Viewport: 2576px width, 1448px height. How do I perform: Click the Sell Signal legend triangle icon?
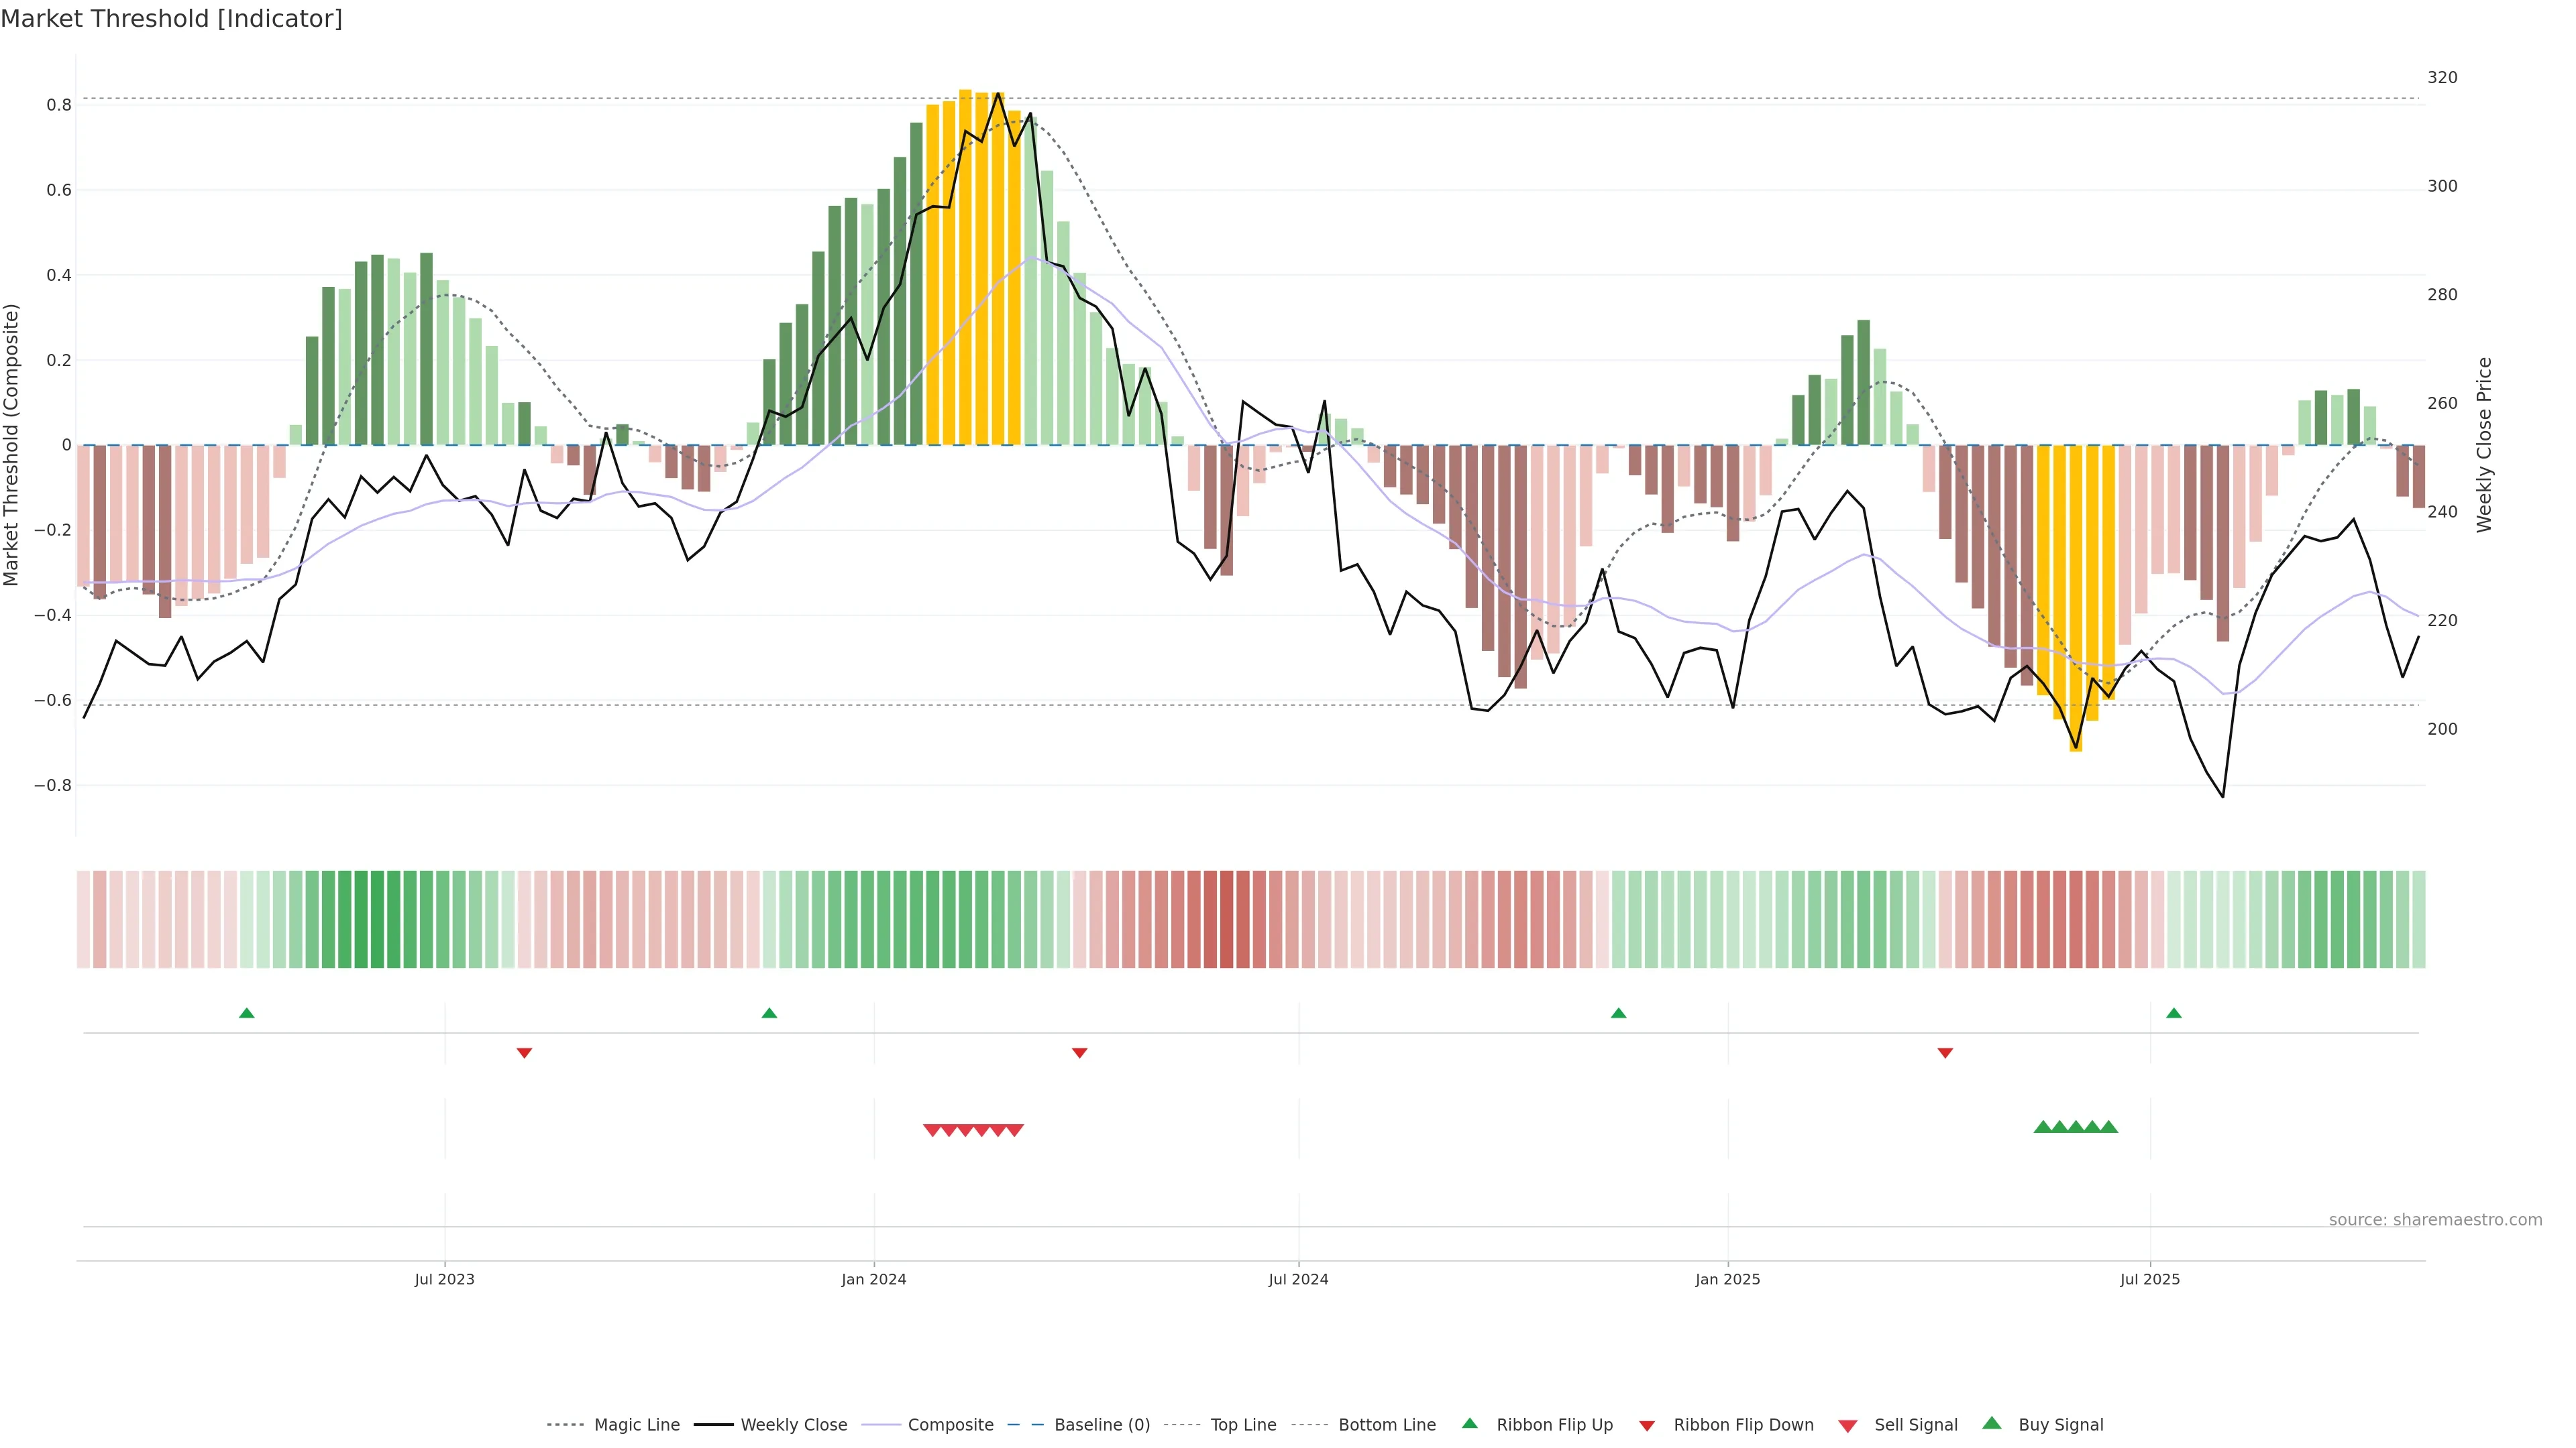1848,1425
